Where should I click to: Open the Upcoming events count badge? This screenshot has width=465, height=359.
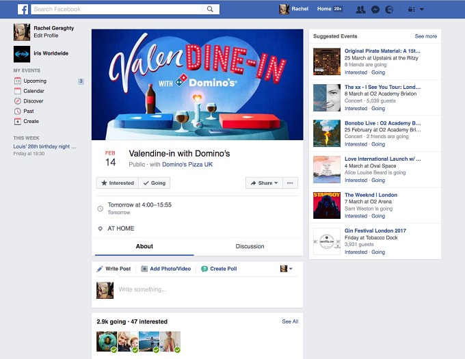(81, 81)
